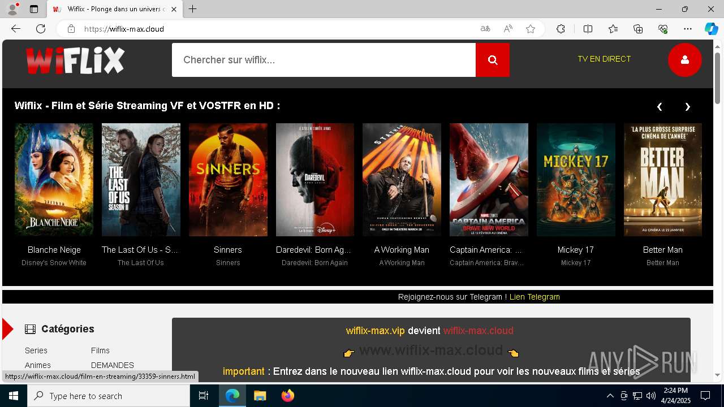Open the Mickey 17 title link

click(x=576, y=250)
